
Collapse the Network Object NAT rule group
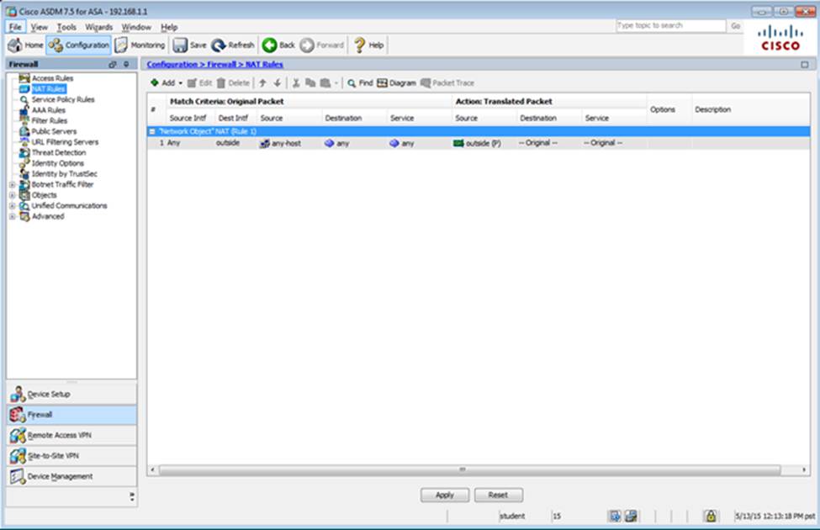point(152,131)
